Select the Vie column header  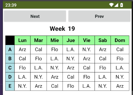(87, 40)
